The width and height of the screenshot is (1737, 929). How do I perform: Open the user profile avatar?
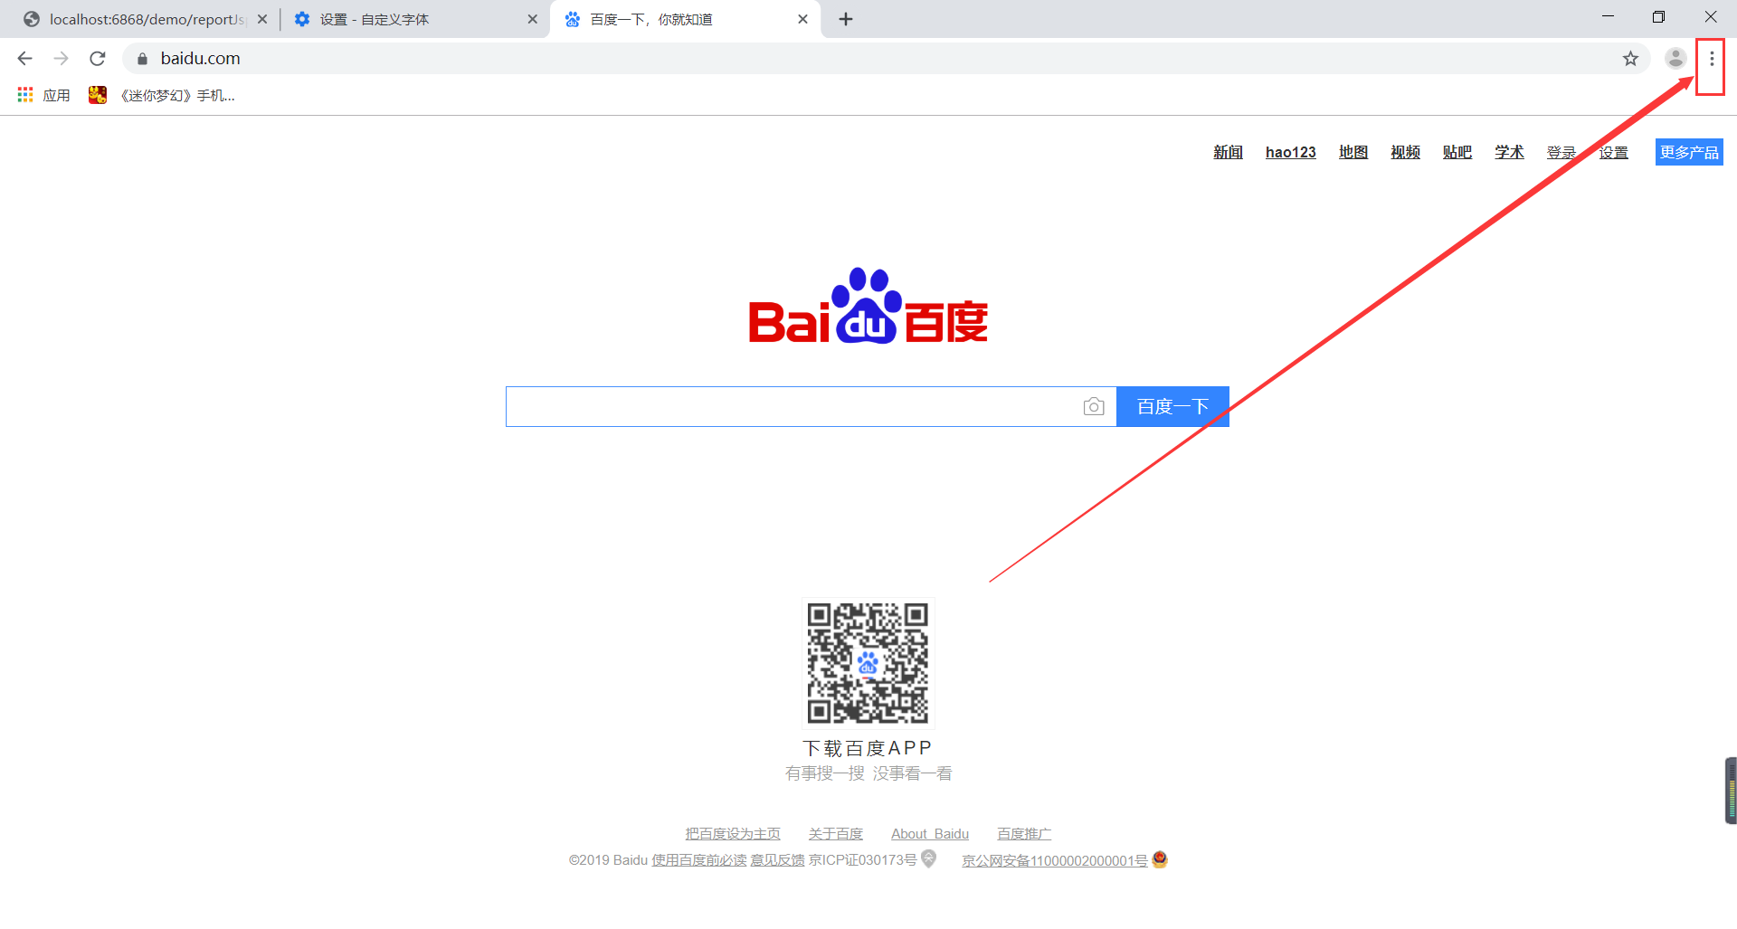[x=1675, y=59]
